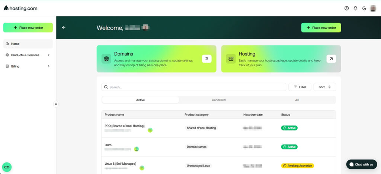Open the help question mark icon

point(346,8)
